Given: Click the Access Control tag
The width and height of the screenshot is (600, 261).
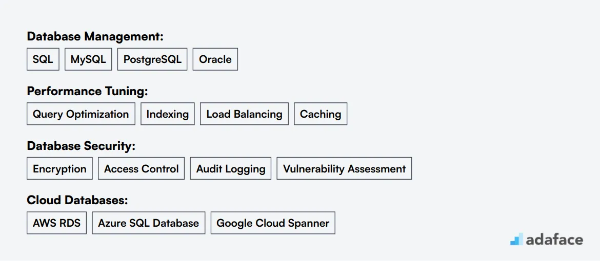Looking at the screenshot, I should tap(141, 168).
